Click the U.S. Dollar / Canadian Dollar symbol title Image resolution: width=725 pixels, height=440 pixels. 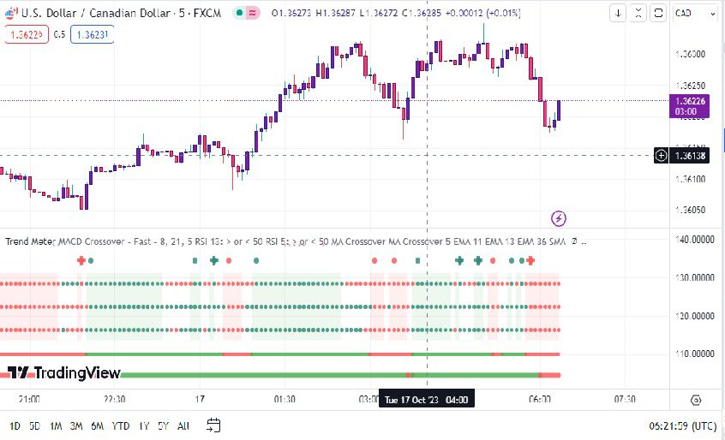click(x=121, y=13)
